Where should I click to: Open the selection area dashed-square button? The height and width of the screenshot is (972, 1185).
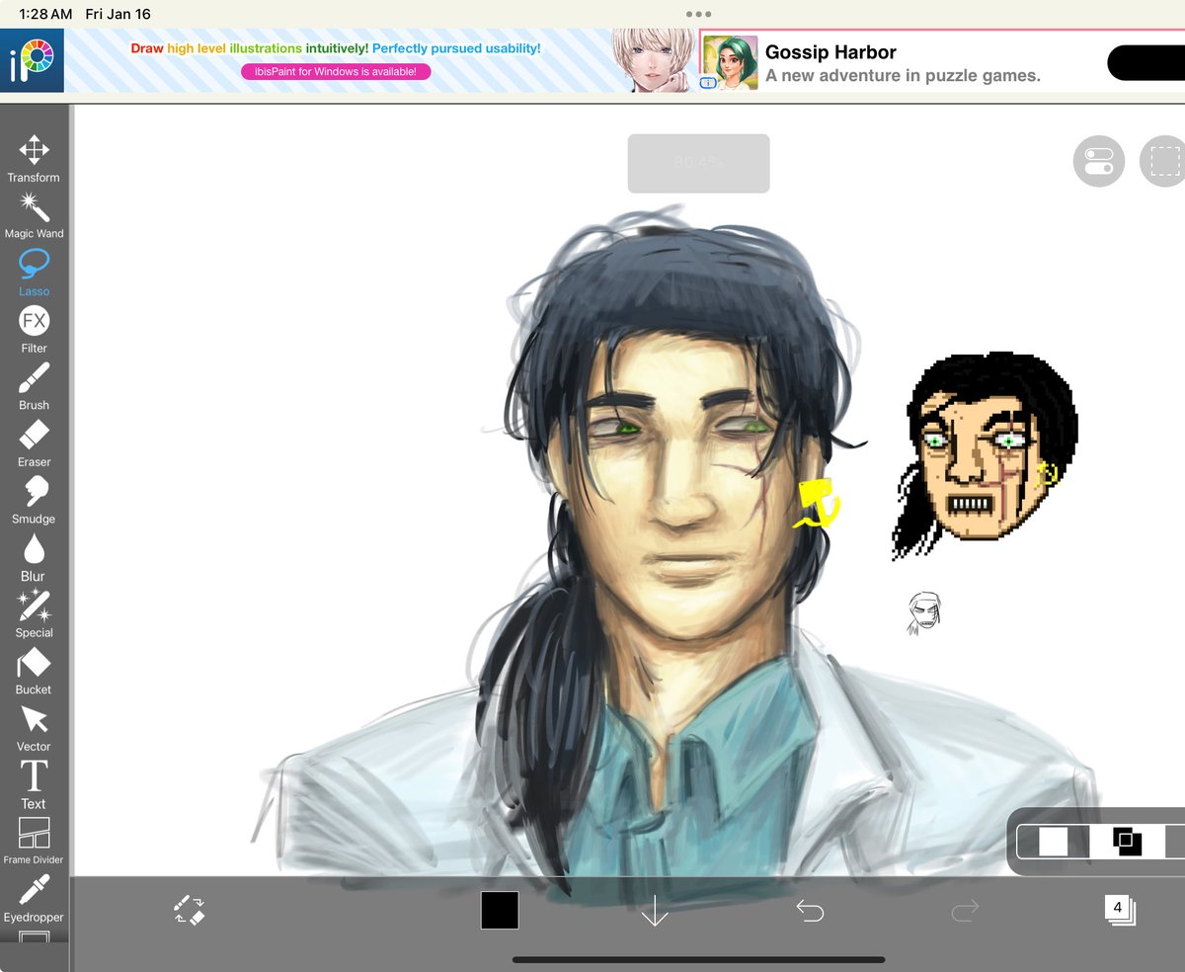1164,161
